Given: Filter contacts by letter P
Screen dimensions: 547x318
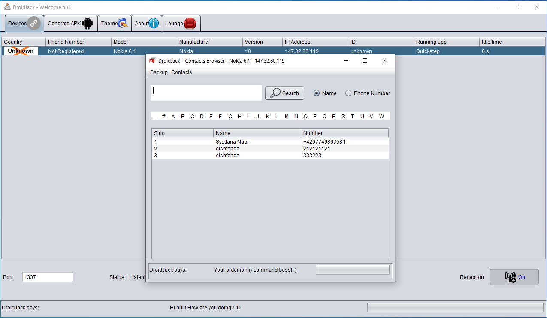Looking at the screenshot, I should point(315,116).
